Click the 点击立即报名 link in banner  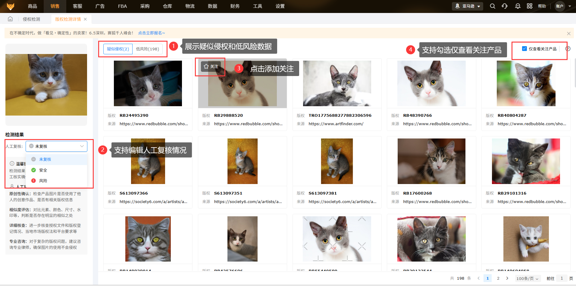[x=151, y=33]
